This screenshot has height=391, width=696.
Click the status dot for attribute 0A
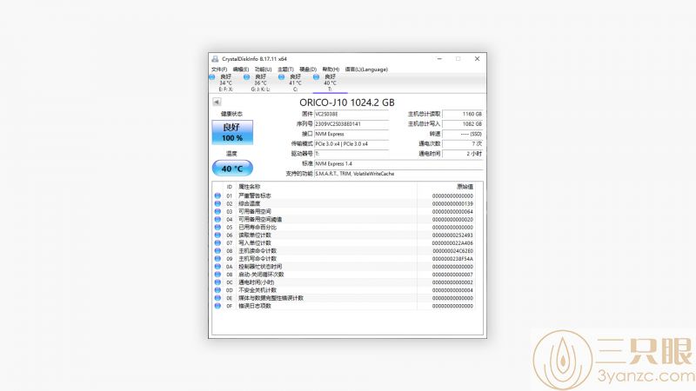(217, 267)
